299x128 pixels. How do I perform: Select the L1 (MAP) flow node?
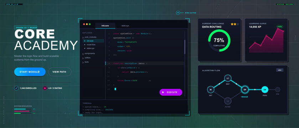click(228, 78)
